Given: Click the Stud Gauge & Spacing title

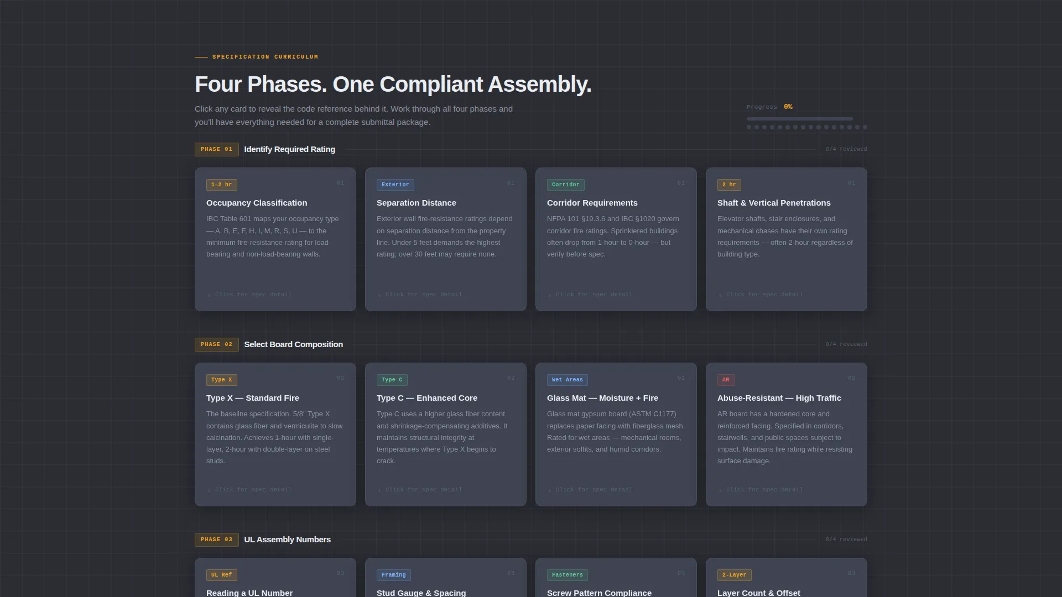Looking at the screenshot, I should [421, 593].
